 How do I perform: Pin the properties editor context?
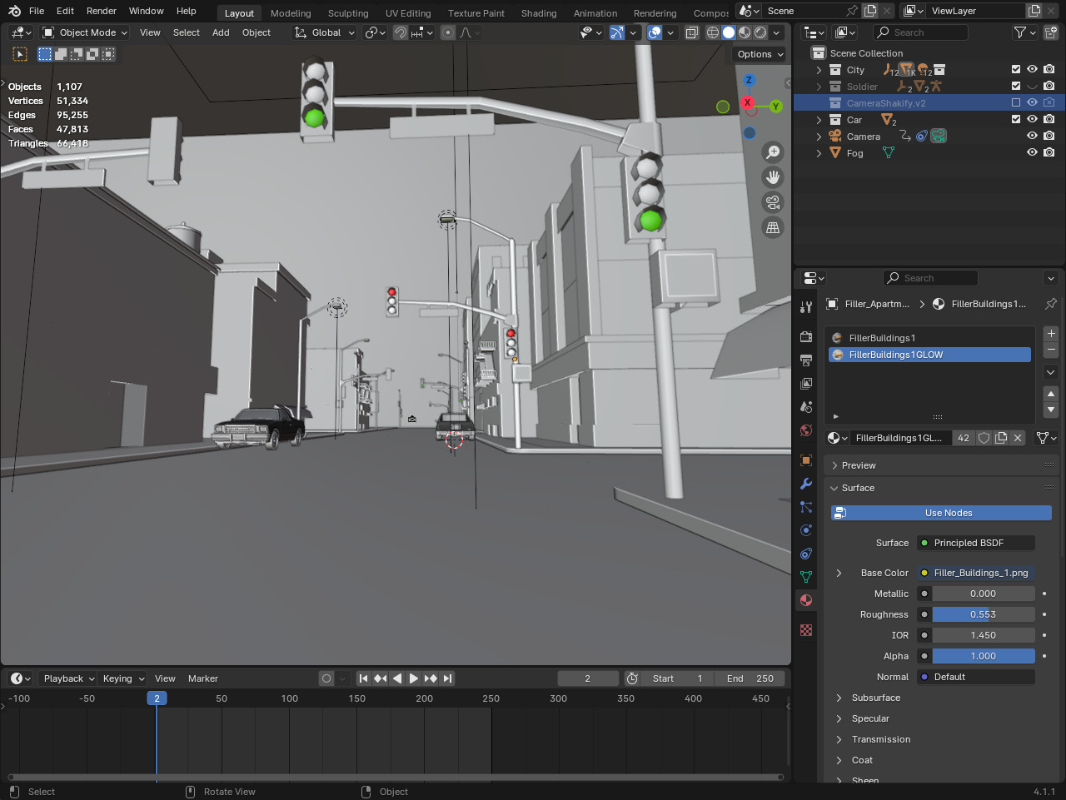click(x=1051, y=304)
